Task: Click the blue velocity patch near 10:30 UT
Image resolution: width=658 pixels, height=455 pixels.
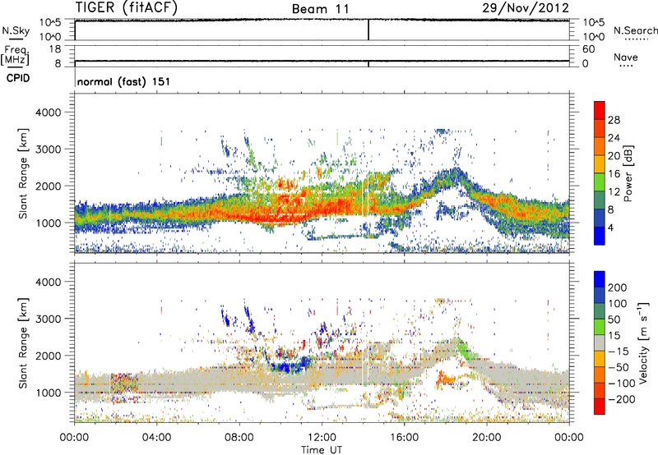Action: (x=289, y=367)
